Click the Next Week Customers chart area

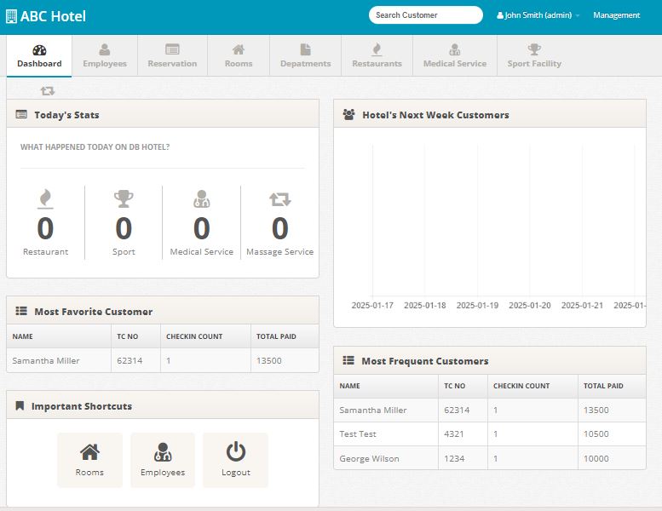tap(490, 227)
